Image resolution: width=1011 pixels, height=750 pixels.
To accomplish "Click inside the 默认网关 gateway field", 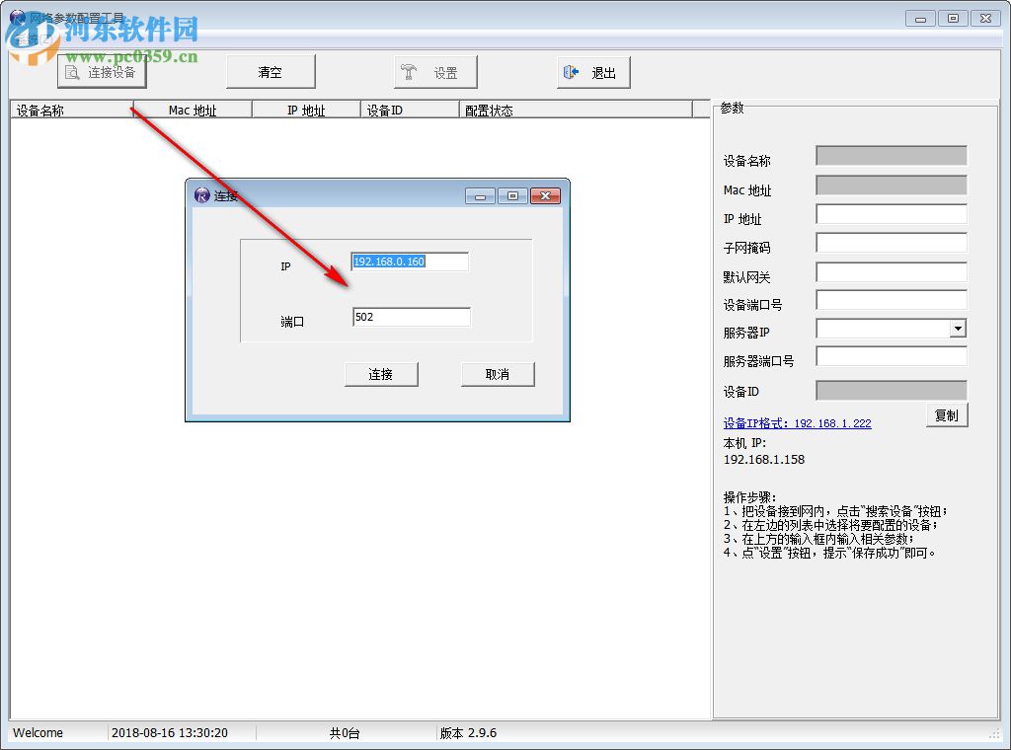I will [x=891, y=271].
